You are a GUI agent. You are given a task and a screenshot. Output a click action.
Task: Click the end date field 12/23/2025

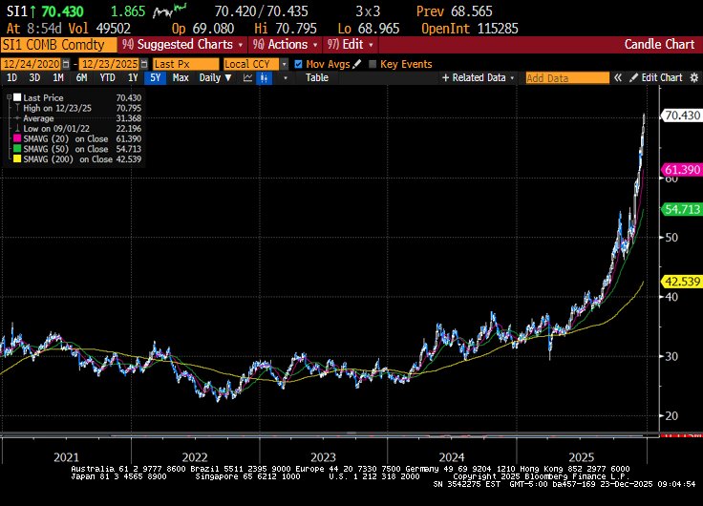[110, 64]
